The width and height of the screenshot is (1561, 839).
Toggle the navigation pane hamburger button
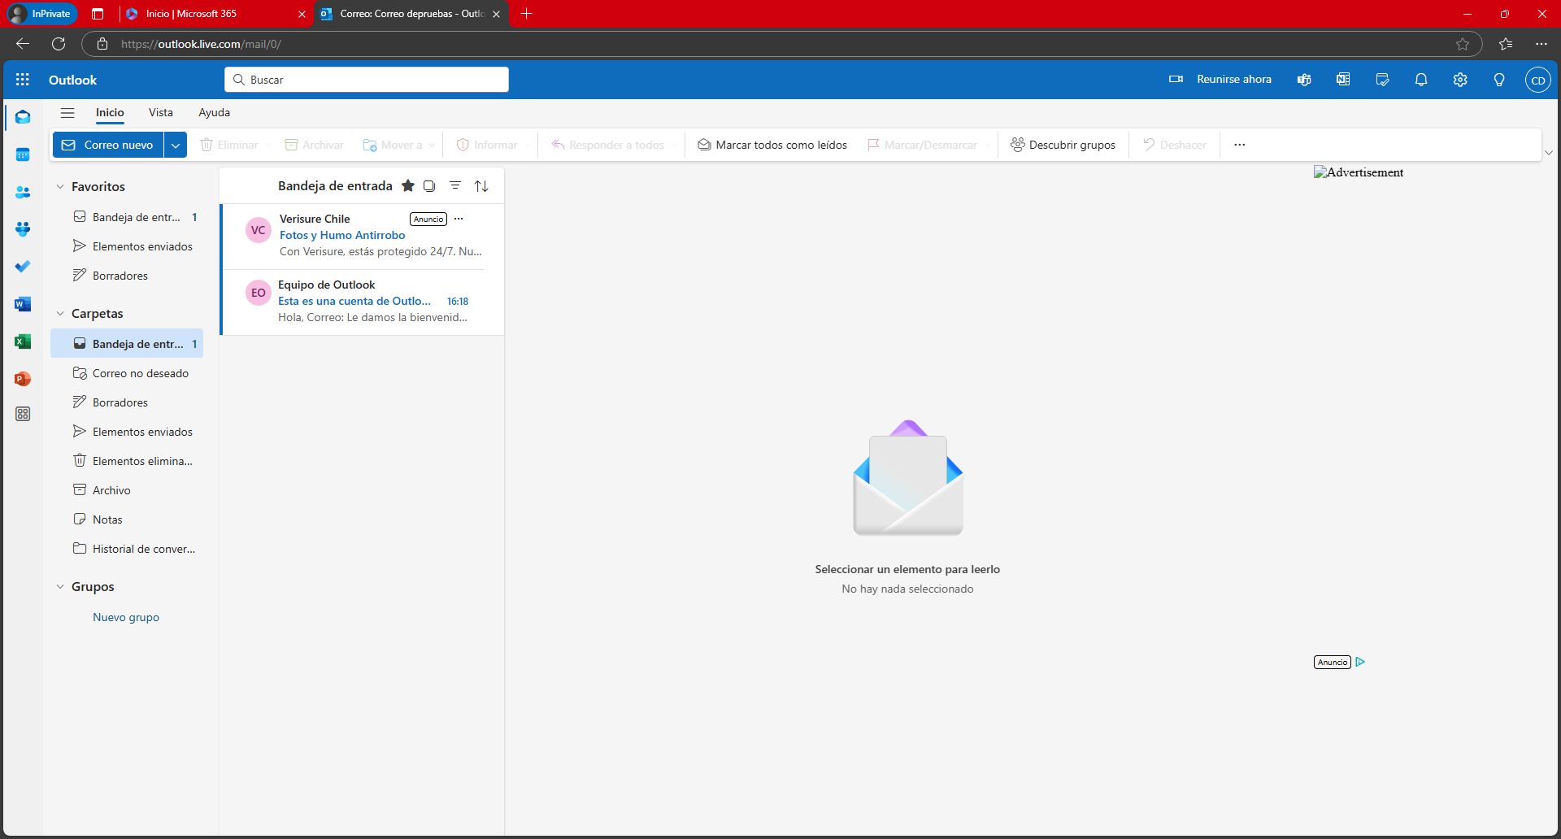point(67,113)
